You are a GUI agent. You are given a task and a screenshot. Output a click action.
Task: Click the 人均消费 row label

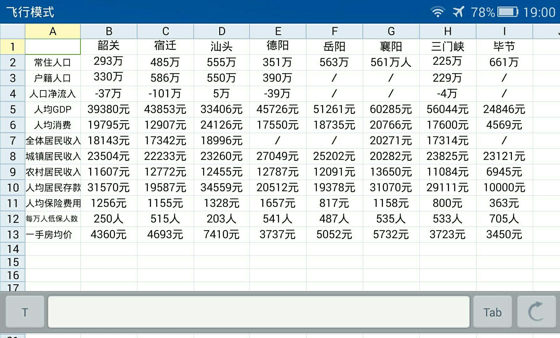click(53, 125)
